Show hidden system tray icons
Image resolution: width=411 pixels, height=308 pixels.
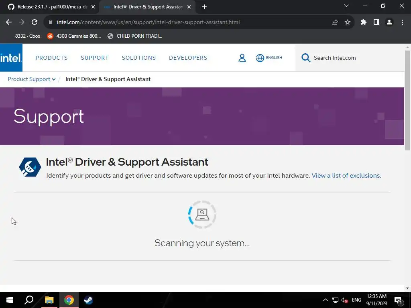[x=325, y=300]
